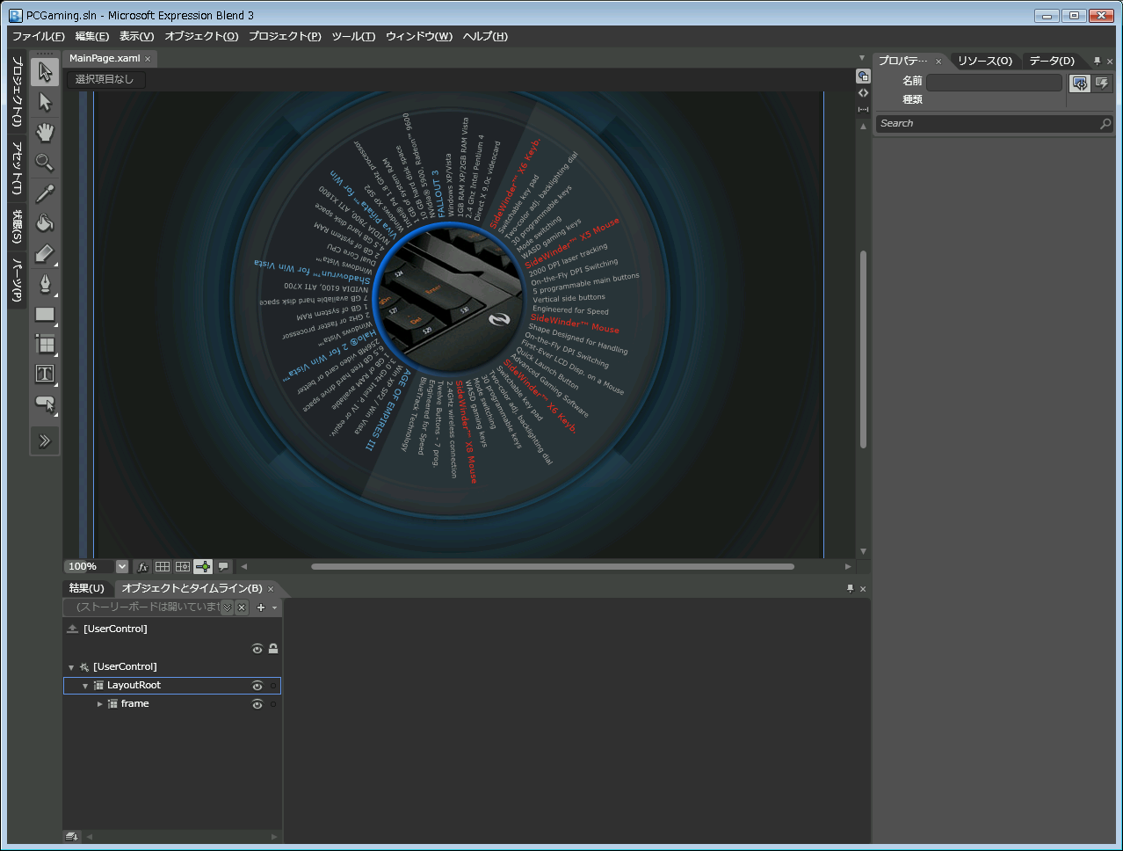
Task: Choose the Pen tool
Action: coord(45,284)
